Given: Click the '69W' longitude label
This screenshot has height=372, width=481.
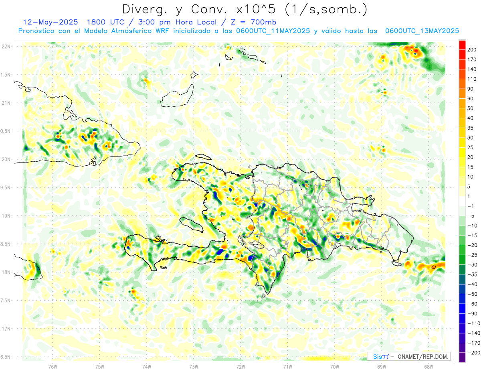Looking at the screenshot, I should 382,366.
